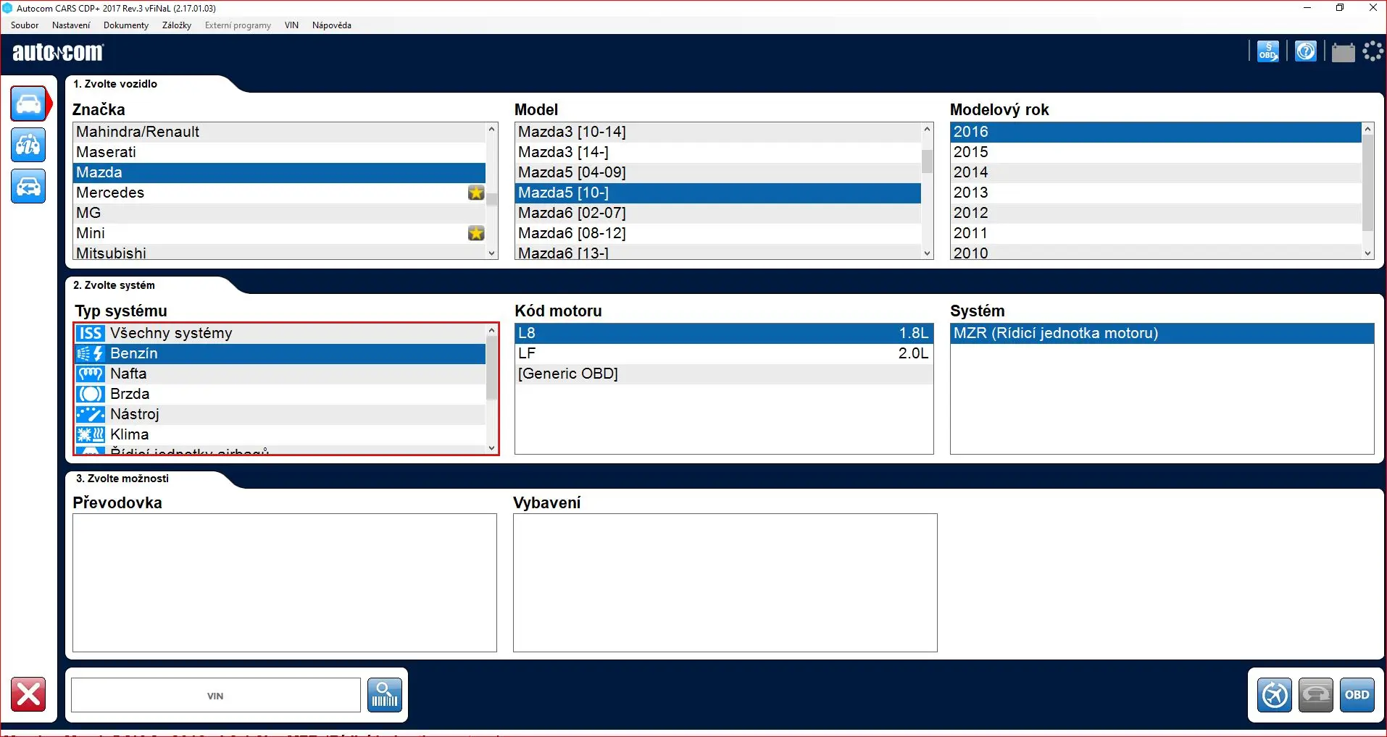
Task: Select Mini in the brand list
Action: [x=280, y=233]
